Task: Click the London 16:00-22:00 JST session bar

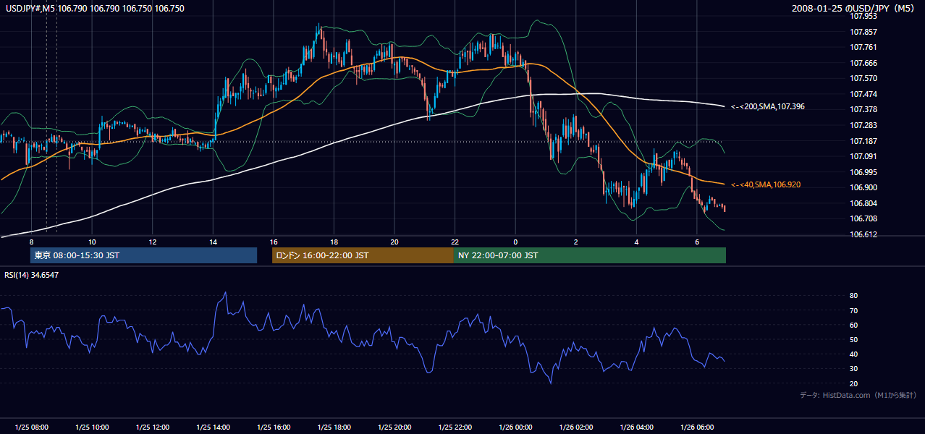Action: (x=363, y=255)
